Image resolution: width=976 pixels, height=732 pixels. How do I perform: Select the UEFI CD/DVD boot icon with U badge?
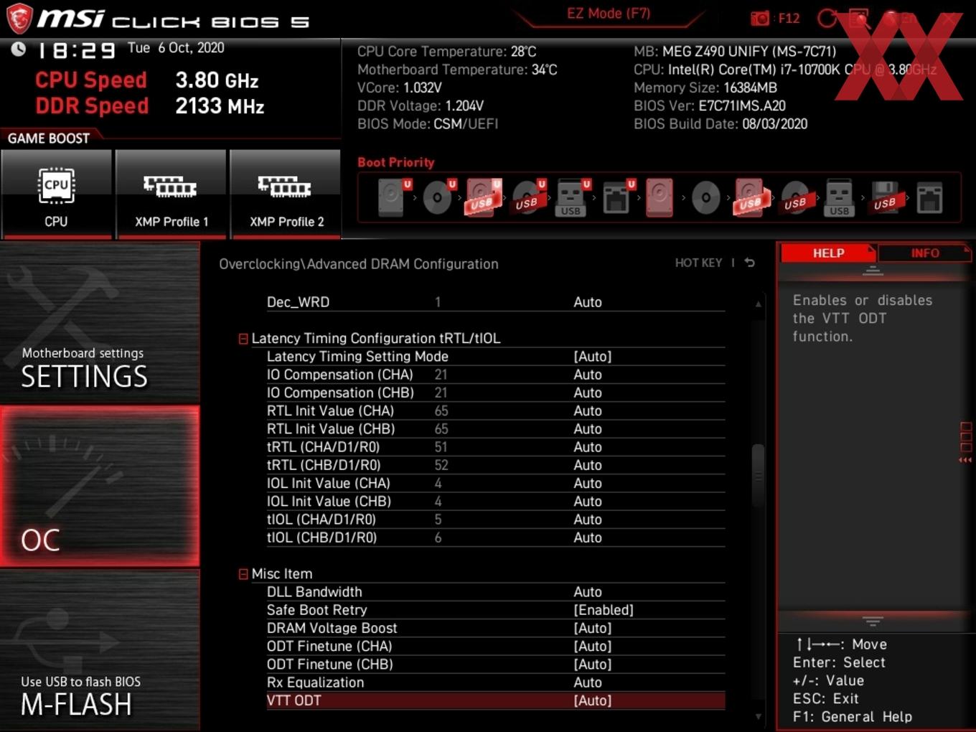point(438,197)
